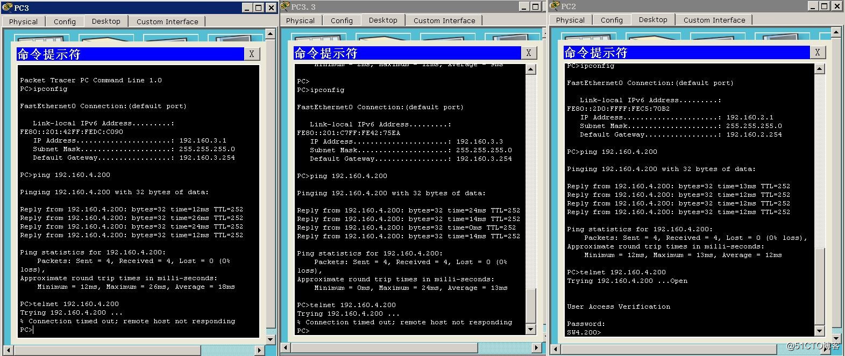Click PC2 window title bar icon
The height and width of the screenshot is (356, 845).
click(x=555, y=6)
